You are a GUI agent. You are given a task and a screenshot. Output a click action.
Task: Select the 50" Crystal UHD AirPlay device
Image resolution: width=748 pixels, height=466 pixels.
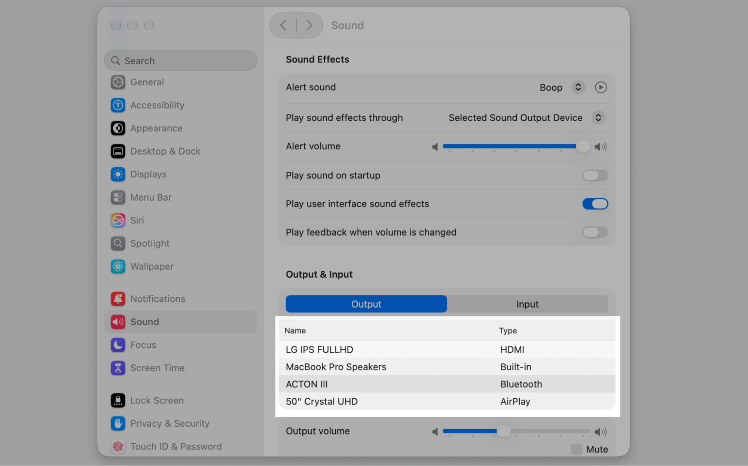coord(447,401)
